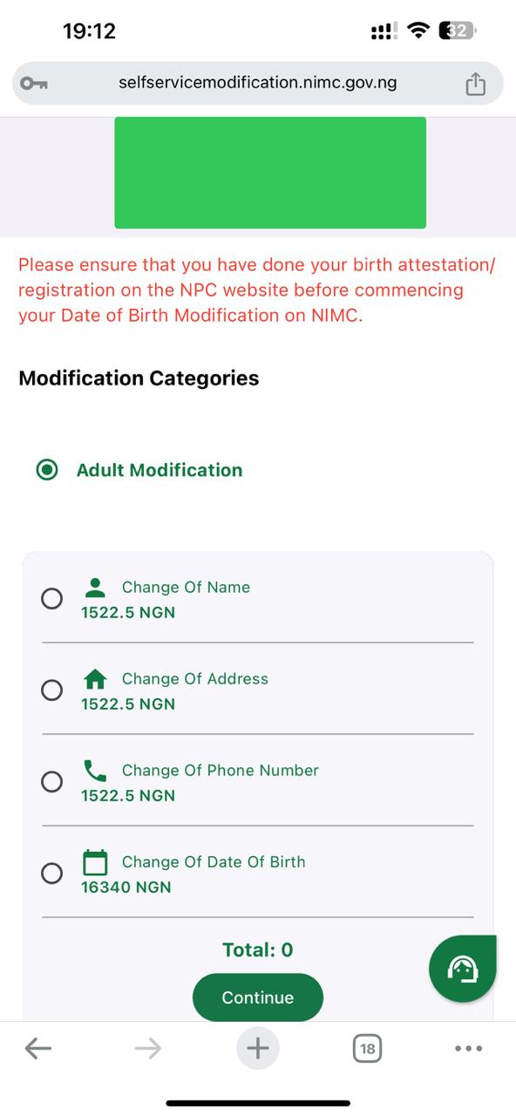516x1116 pixels.
Task: Open the support headset chat bubble
Action: click(463, 969)
